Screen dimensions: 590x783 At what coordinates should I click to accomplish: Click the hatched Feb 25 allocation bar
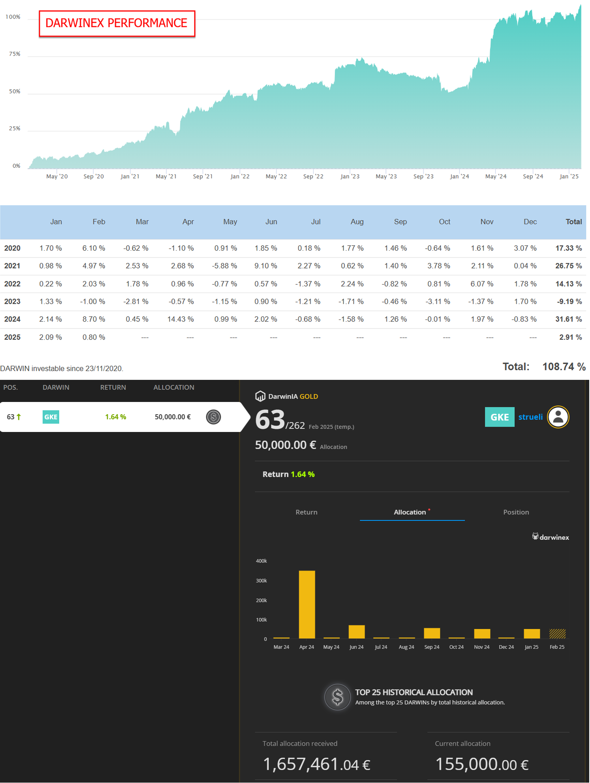[x=558, y=634]
